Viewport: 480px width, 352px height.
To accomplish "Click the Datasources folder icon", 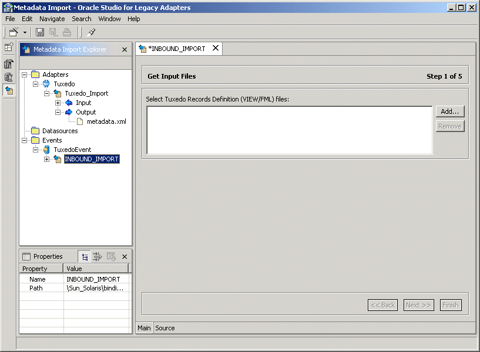I will tap(35, 131).
